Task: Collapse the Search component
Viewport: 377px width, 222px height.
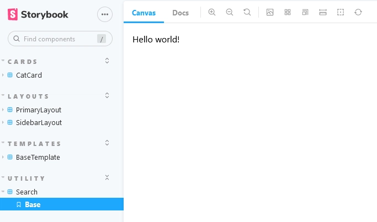Action: tap(26, 192)
